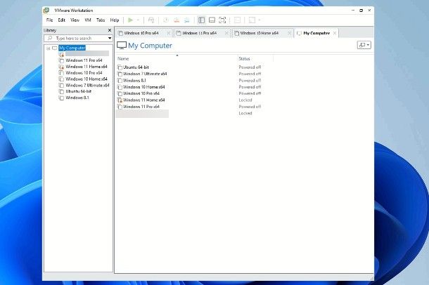
Task: Open the library search options dropdown arrow
Action: tap(108, 38)
